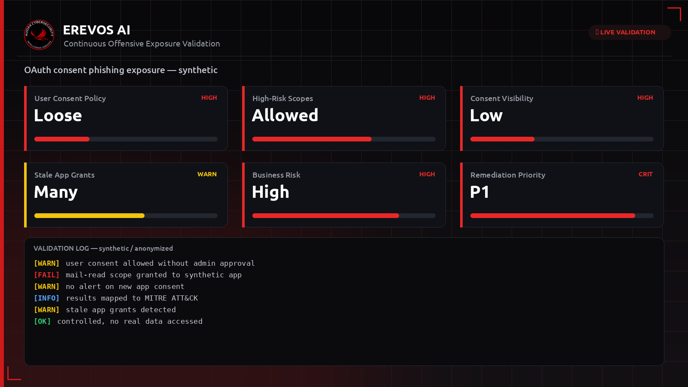Open the Business Risk card label
This screenshot has width=688, height=387.
276,175
